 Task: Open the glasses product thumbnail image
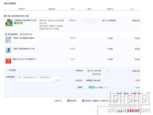click(x=9, y=23)
